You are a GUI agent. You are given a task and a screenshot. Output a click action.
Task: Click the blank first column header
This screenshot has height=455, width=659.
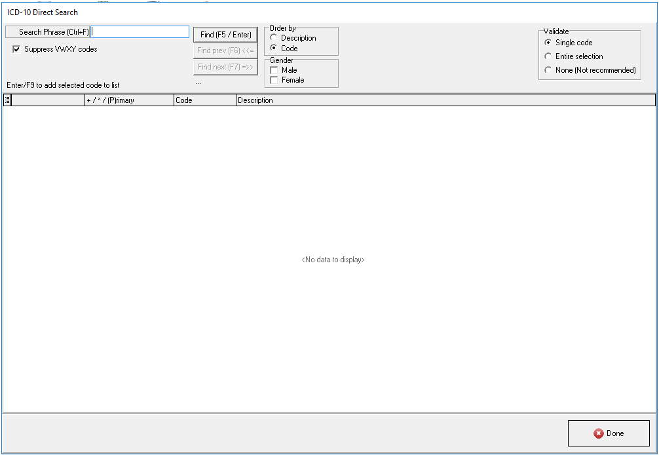48,100
